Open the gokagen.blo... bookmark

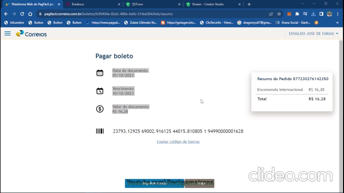click(x=178, y=23)
